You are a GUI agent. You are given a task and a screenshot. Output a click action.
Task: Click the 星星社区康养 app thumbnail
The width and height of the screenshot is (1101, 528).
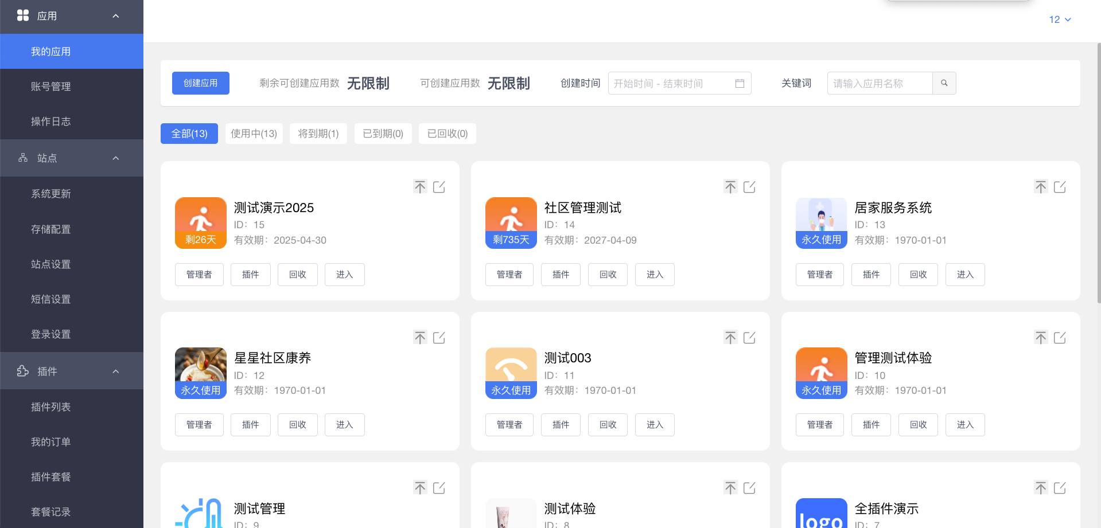point(201,373)
